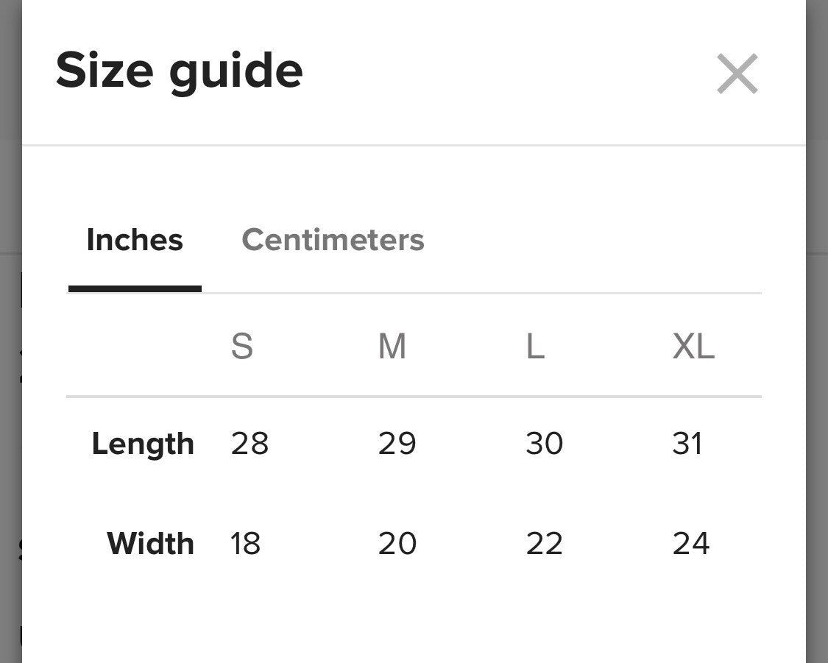
Task: Click the black underline beneath Inches
Action: click(x=135, y=289)
